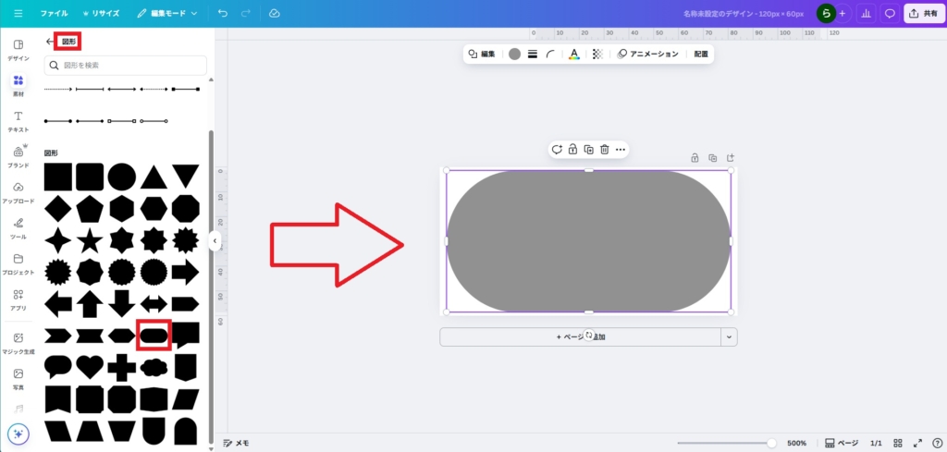Select the heart shape from shapes list
The height and width of the screenshot is (452, 947).
pyautogui.click(x=90, y=366)
